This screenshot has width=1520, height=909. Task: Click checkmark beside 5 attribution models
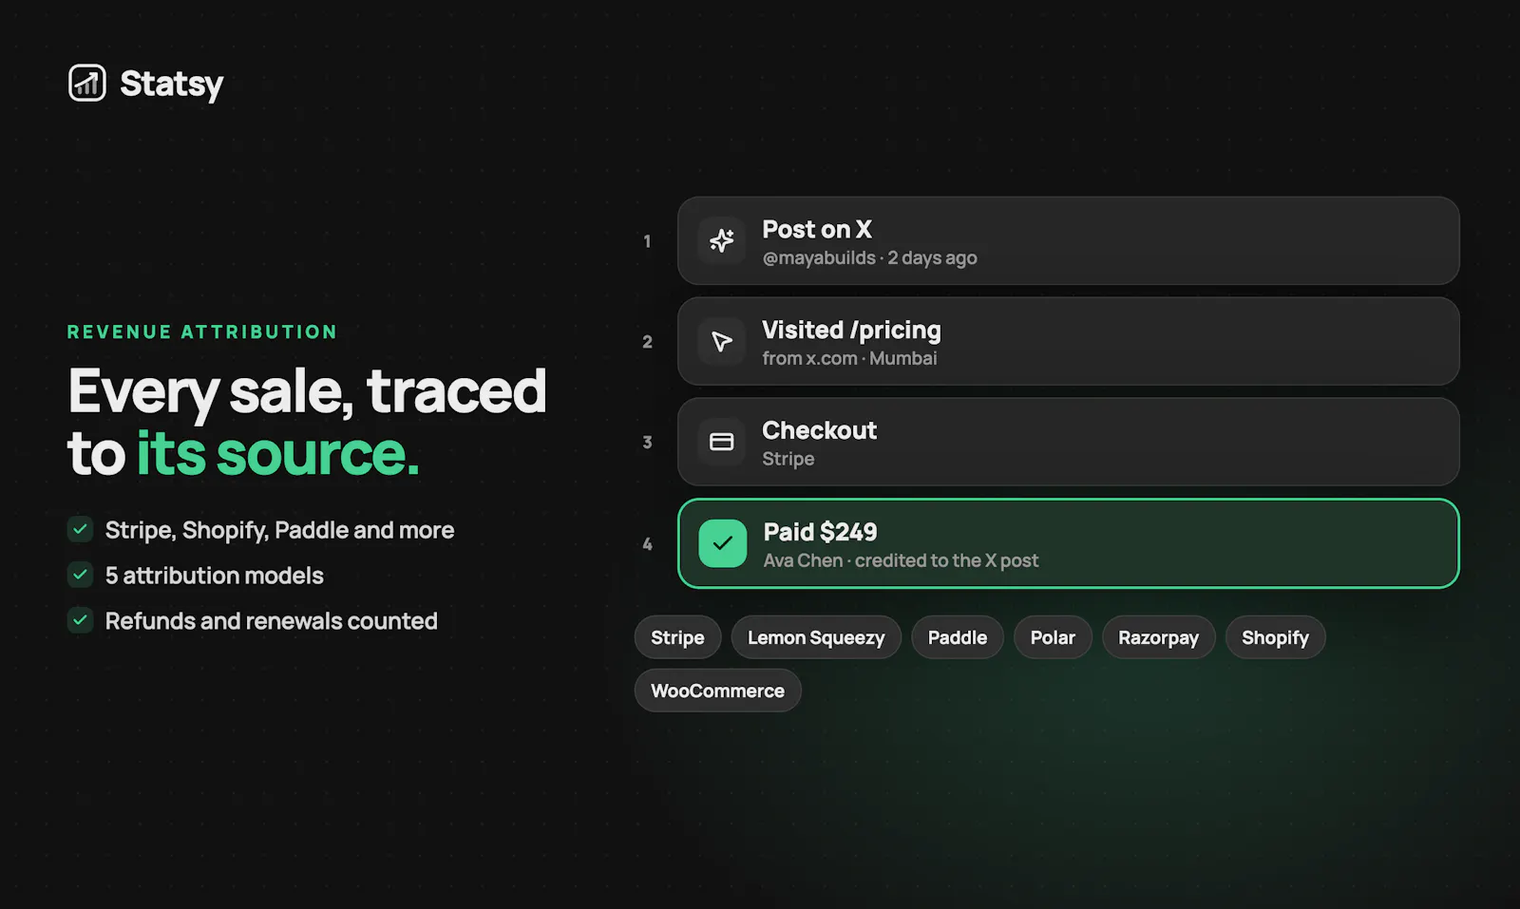[81, 575]
